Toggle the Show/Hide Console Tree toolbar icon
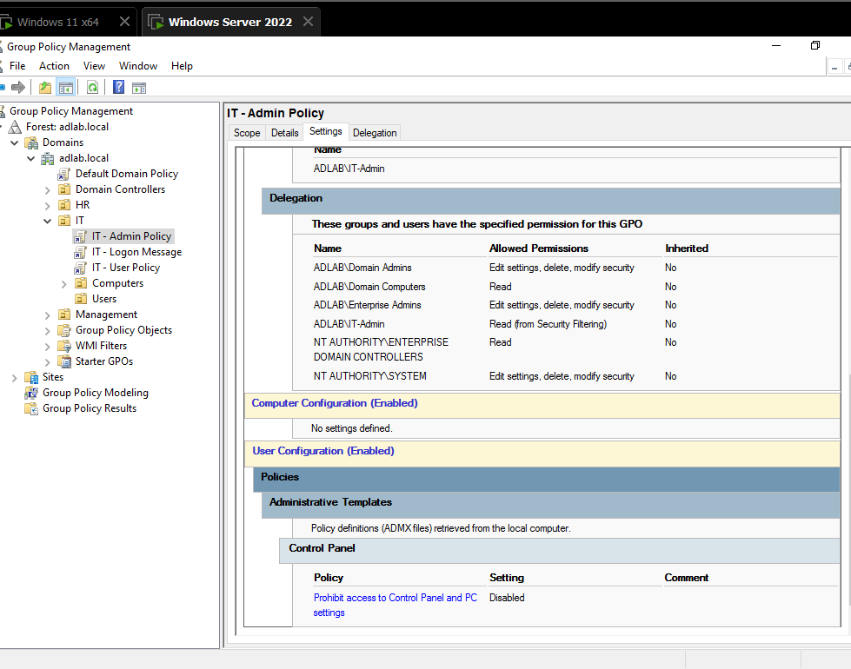Screen dimensions: 851x669 pyautogui.click(x=66, y=88)
